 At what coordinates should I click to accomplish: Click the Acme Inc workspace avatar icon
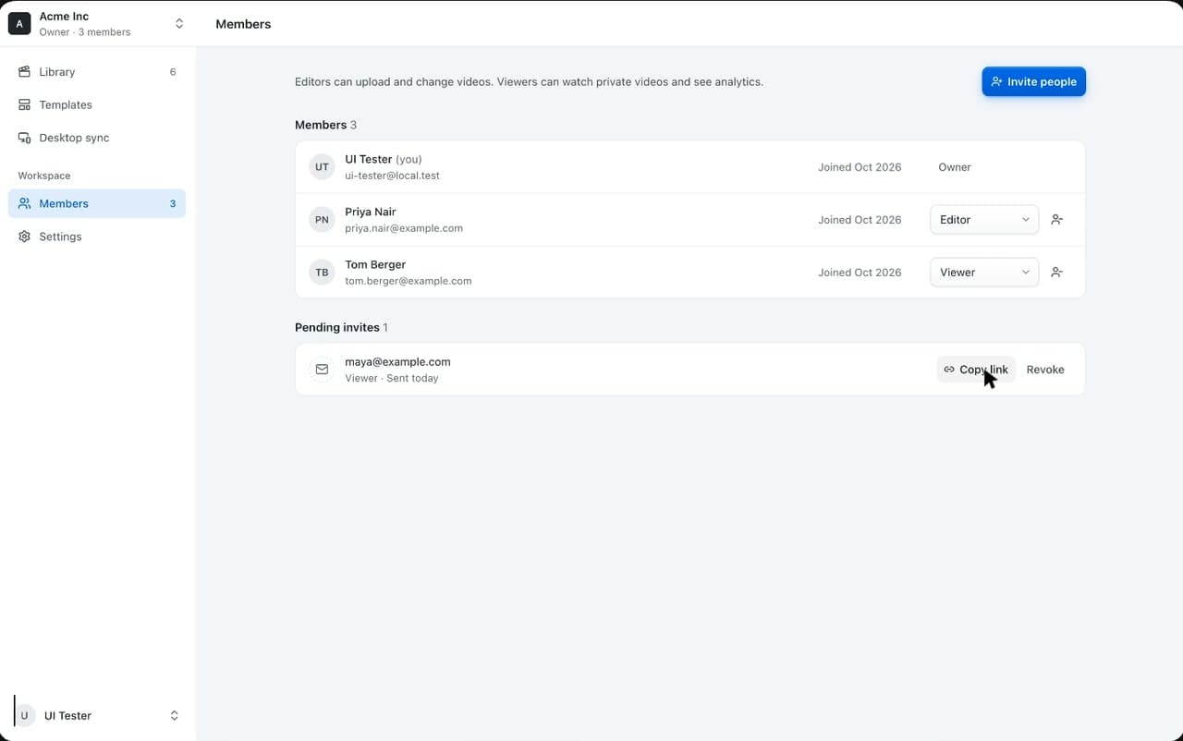19,23
